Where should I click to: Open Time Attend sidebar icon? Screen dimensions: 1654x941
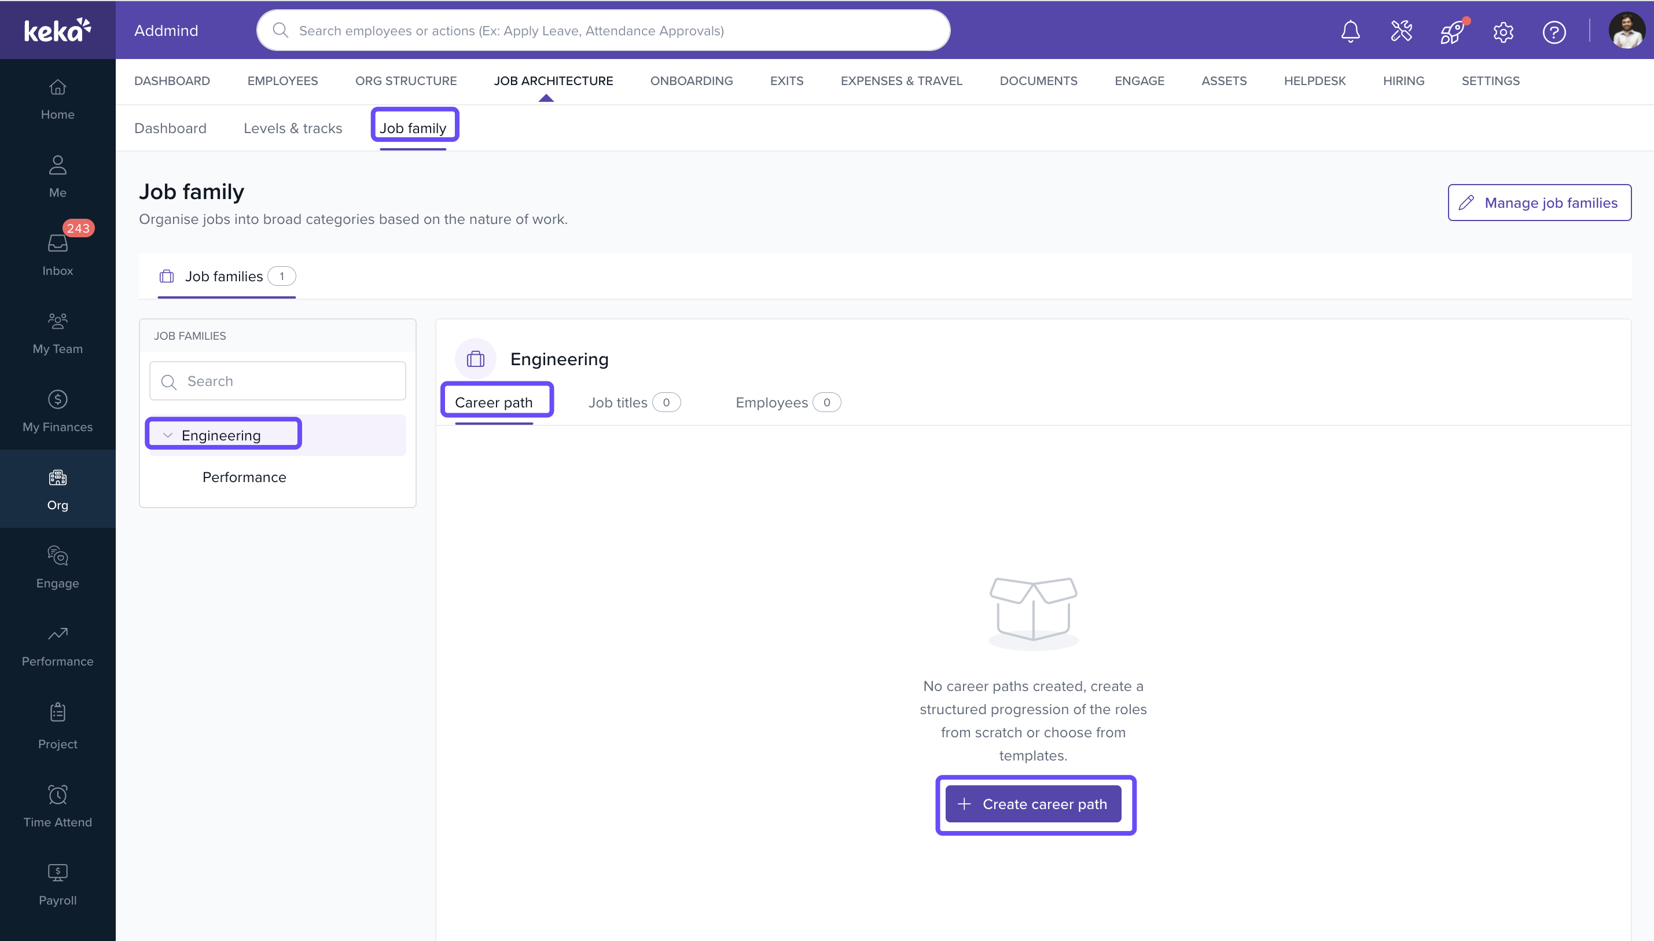(x=57, y=806)
